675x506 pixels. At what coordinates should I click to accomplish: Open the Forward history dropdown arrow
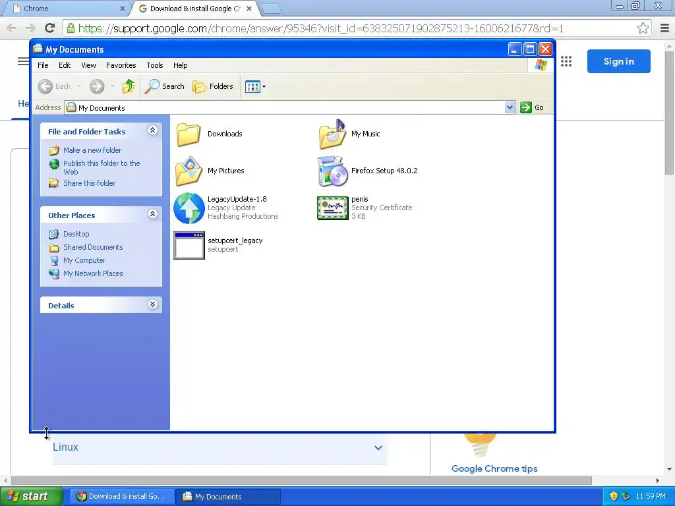click(x=112, y=86)
